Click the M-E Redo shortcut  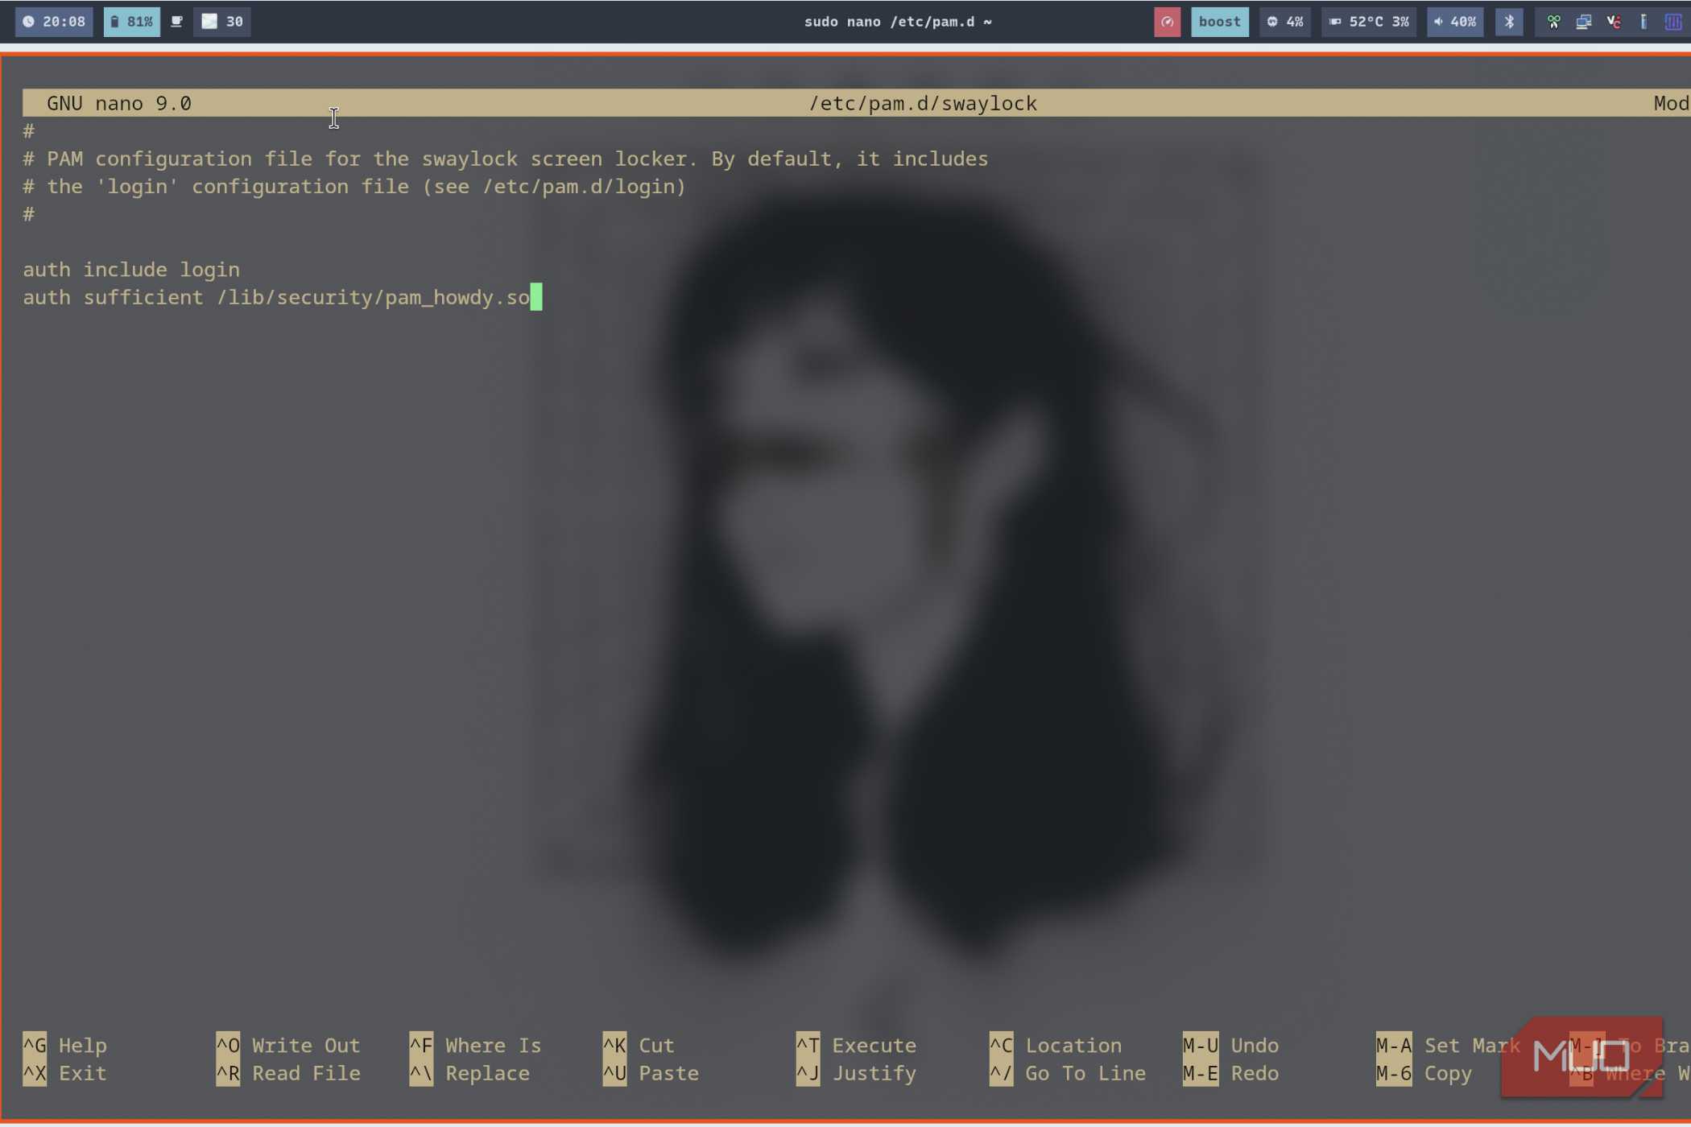(x=1230, y=1074)
